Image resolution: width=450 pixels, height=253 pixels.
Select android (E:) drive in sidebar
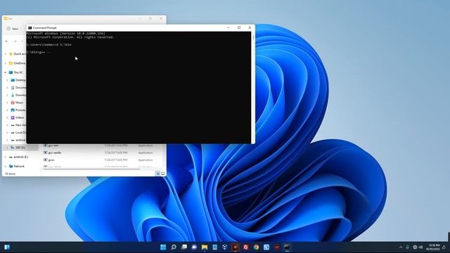[x=18, y=157]
